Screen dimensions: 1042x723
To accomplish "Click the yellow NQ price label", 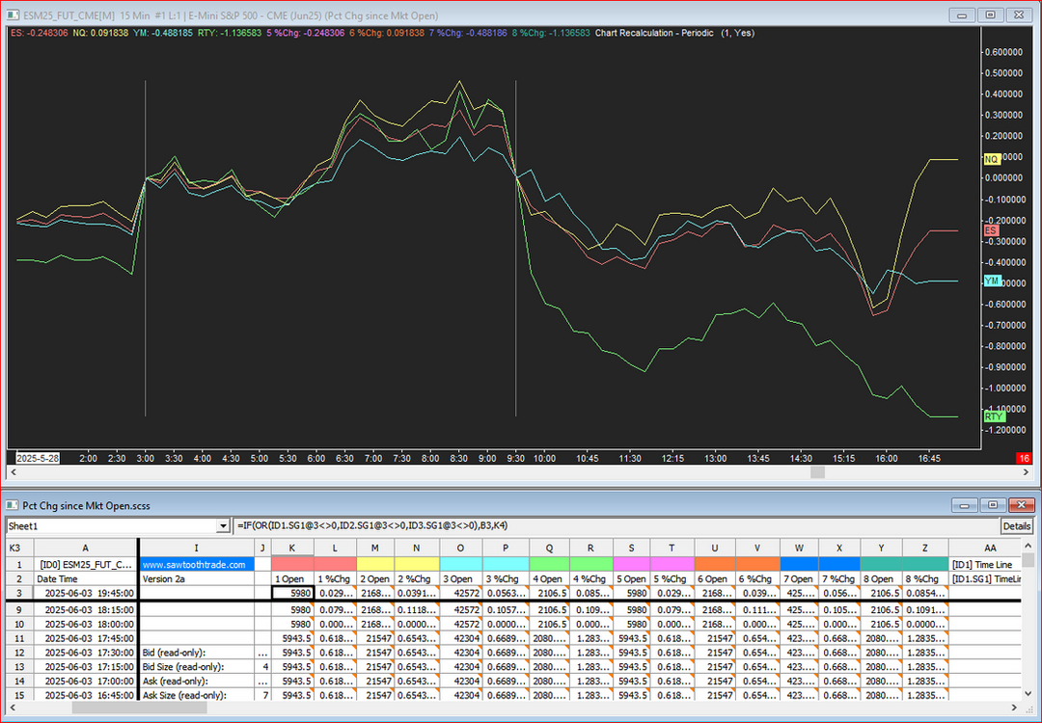I will coord(992,159).
